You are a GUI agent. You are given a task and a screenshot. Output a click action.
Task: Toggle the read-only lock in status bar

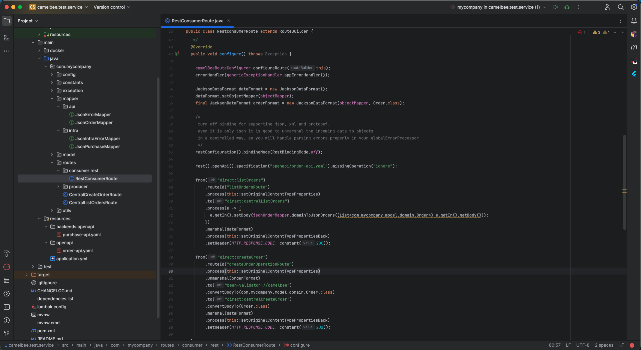click(622, 345)
